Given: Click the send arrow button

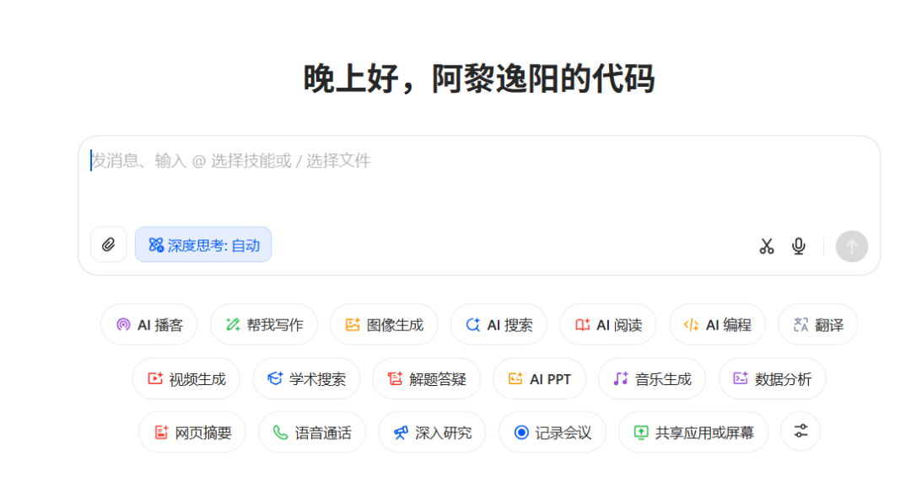Looking at the screenshot, I should [852, 246].
